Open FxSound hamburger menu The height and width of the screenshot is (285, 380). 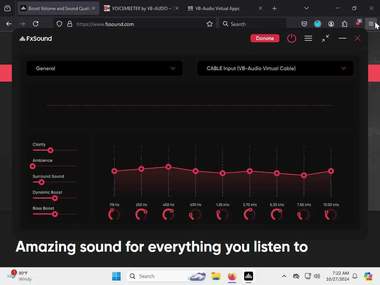click(x=308, y=38)
